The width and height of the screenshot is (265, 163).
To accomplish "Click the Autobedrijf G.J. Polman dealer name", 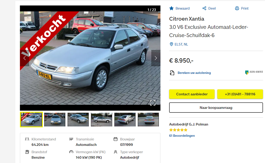I will [189, 125].
